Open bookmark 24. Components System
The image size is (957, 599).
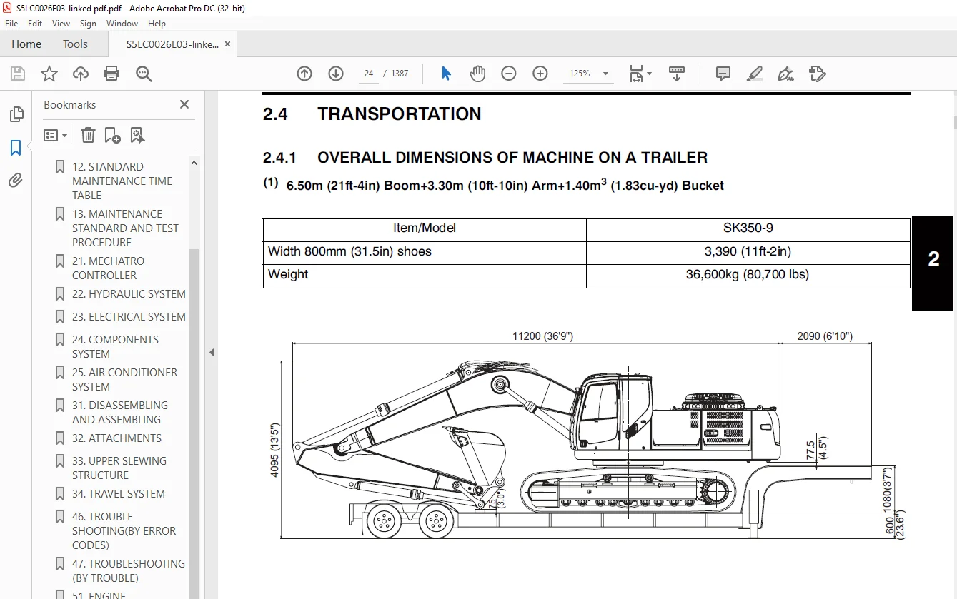115,346
